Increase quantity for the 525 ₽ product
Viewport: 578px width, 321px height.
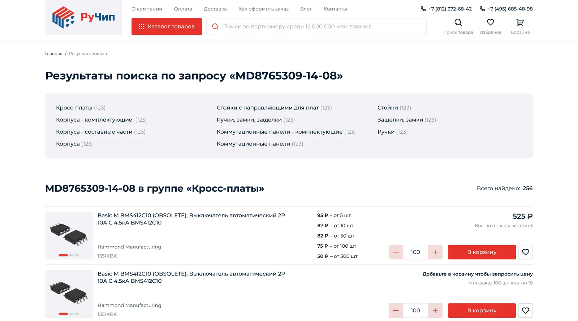(x=435, y=252)
